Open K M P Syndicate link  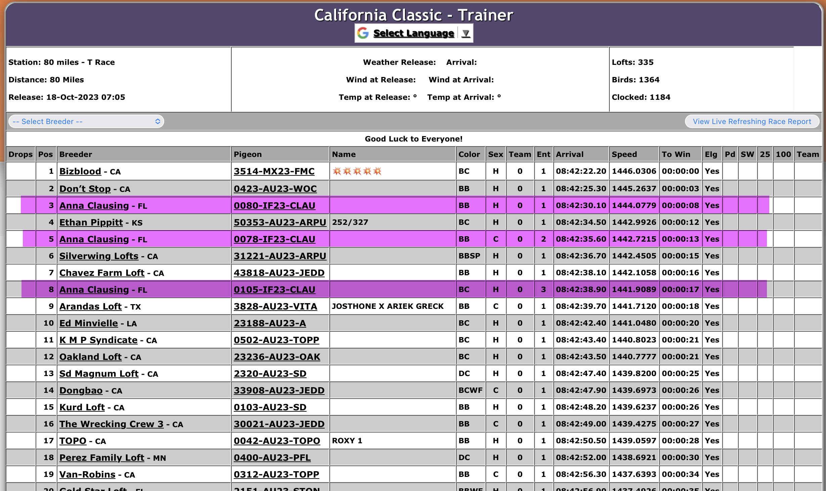click(98, 340)
